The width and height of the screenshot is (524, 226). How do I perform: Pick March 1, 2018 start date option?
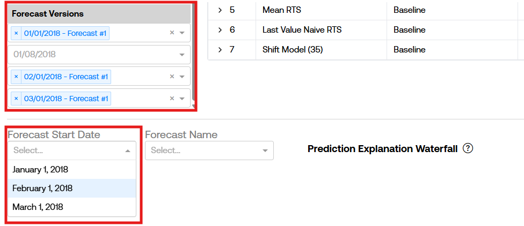38,207
